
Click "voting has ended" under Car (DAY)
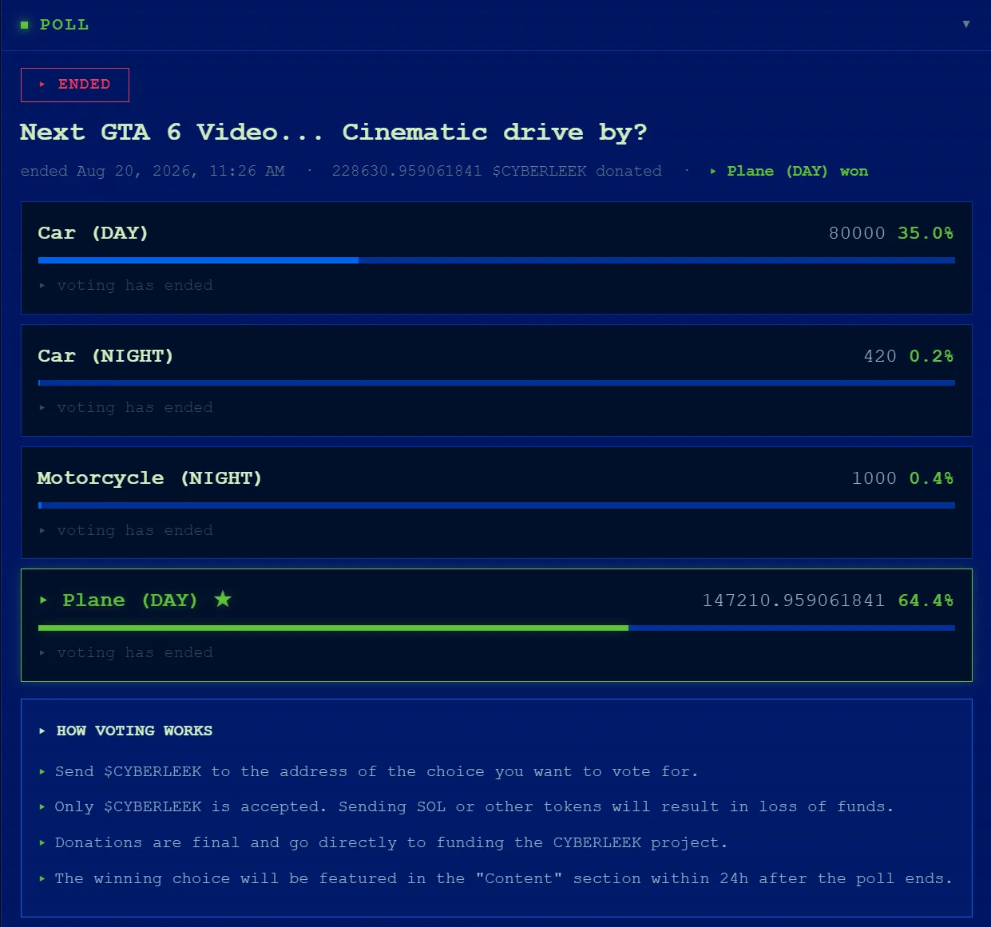pyautogui.click(x=135, y=285)
